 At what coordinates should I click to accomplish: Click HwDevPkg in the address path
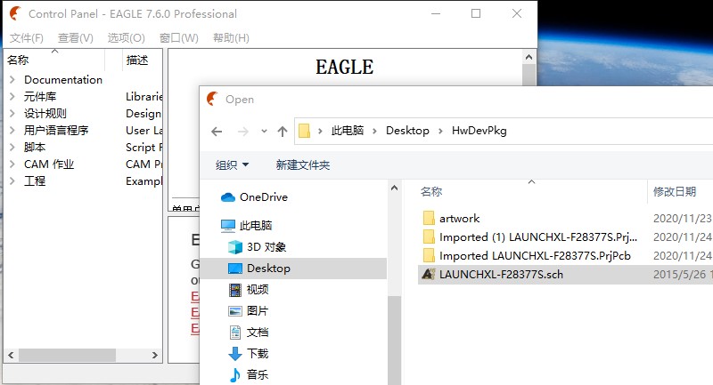click(479, 131)
